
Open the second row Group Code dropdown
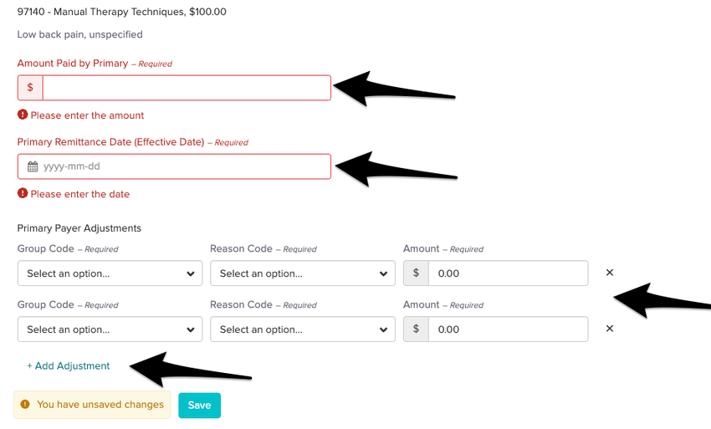[x=110, y=329]
